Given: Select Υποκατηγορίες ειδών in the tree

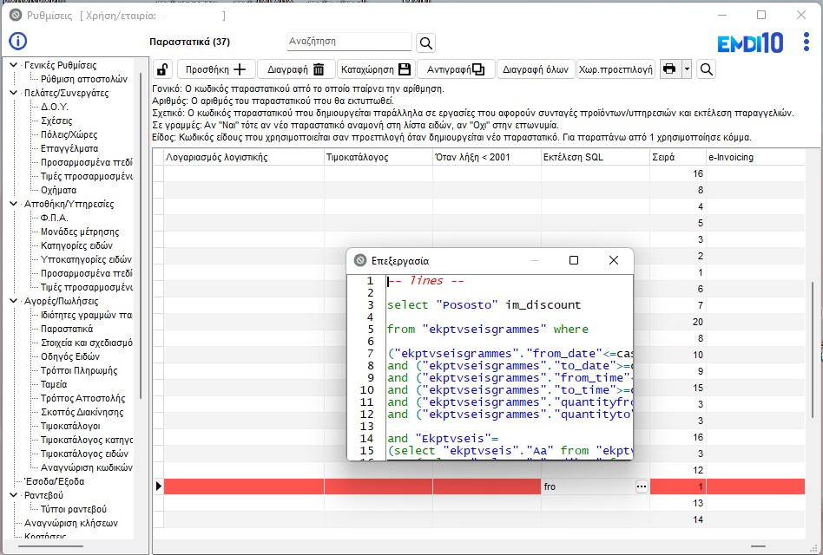Looking at the screenshot, I should click(x=86, y=259).
